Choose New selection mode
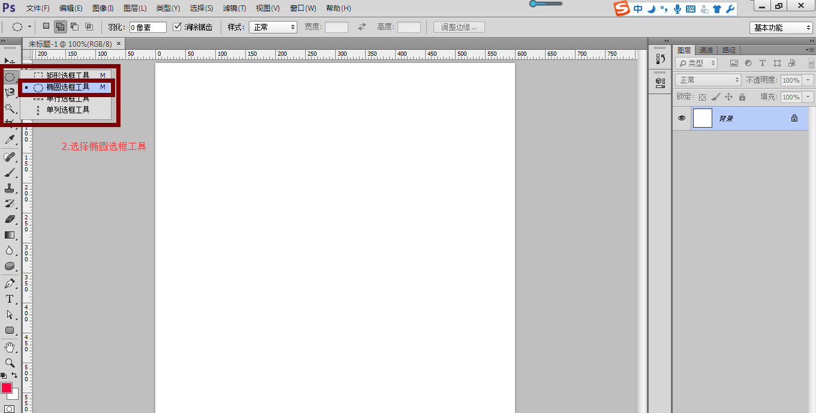The width and height of the screenshot is (816, 413). coord(46,26)
